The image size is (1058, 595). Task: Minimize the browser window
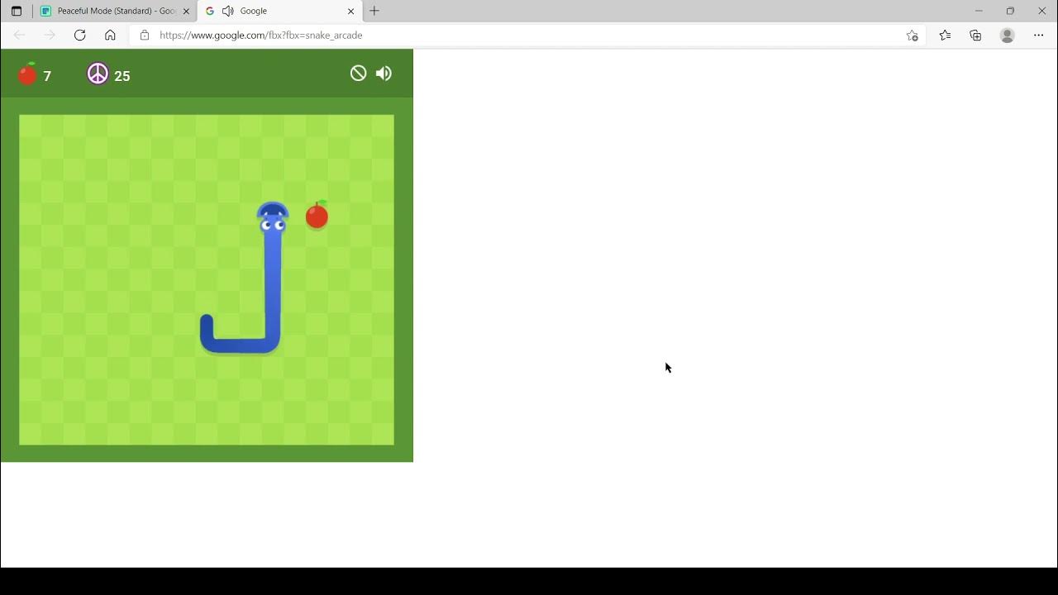(x=979, y=11)
